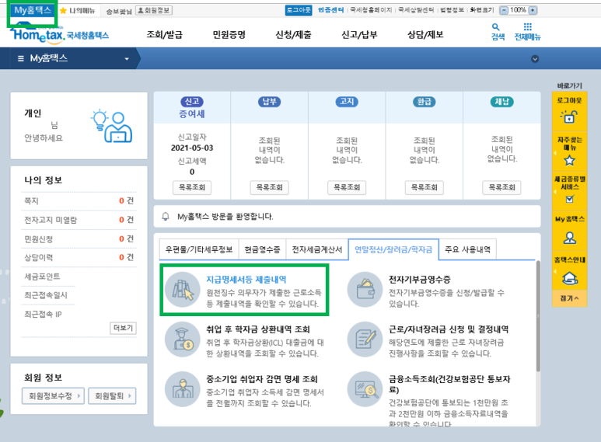
Task: Click the notification bell icon
Action: coord(166,217)
